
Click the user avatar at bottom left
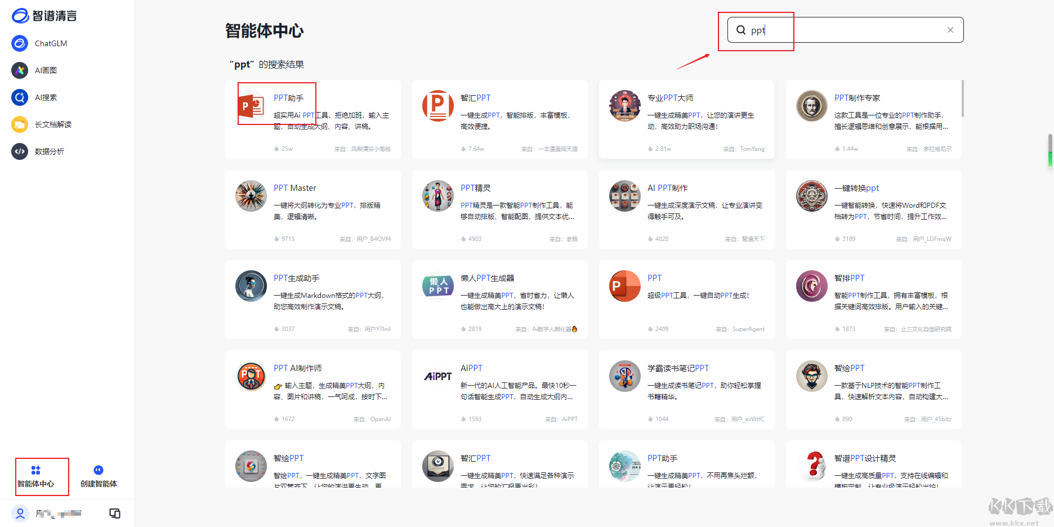click(x=20, y=513)
